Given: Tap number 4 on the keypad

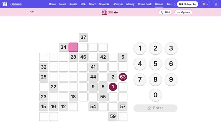Looking at the screenshot, I should pos(140,64).
